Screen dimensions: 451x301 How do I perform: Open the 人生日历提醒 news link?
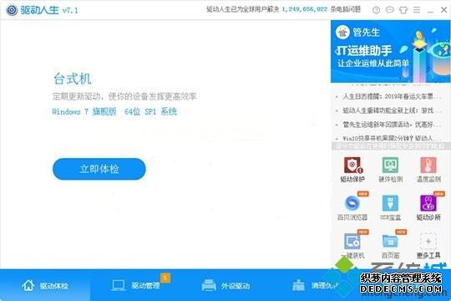click(x=391, y=96)
